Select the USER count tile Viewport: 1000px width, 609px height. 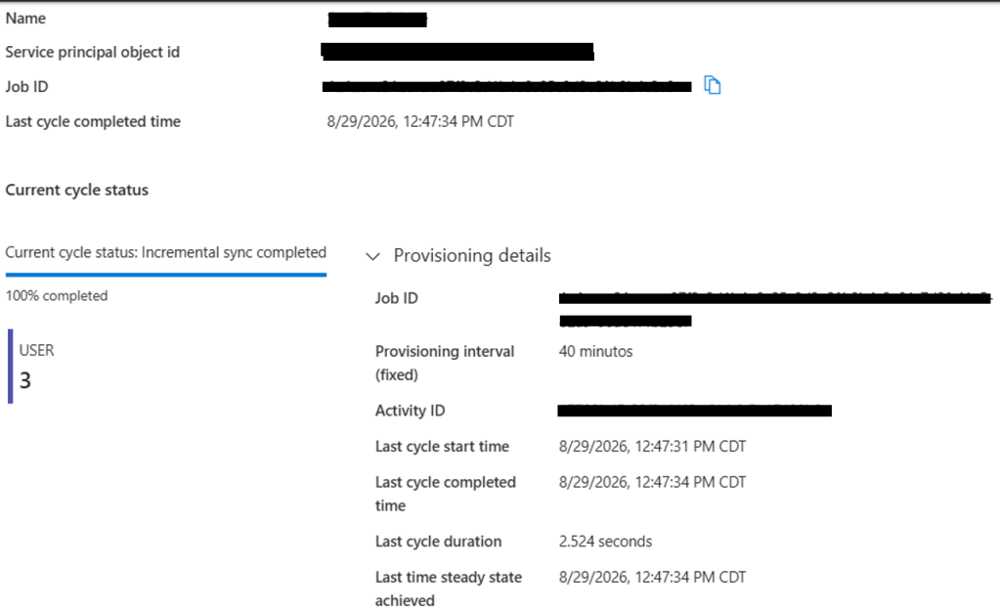click(x=32, y=366)
